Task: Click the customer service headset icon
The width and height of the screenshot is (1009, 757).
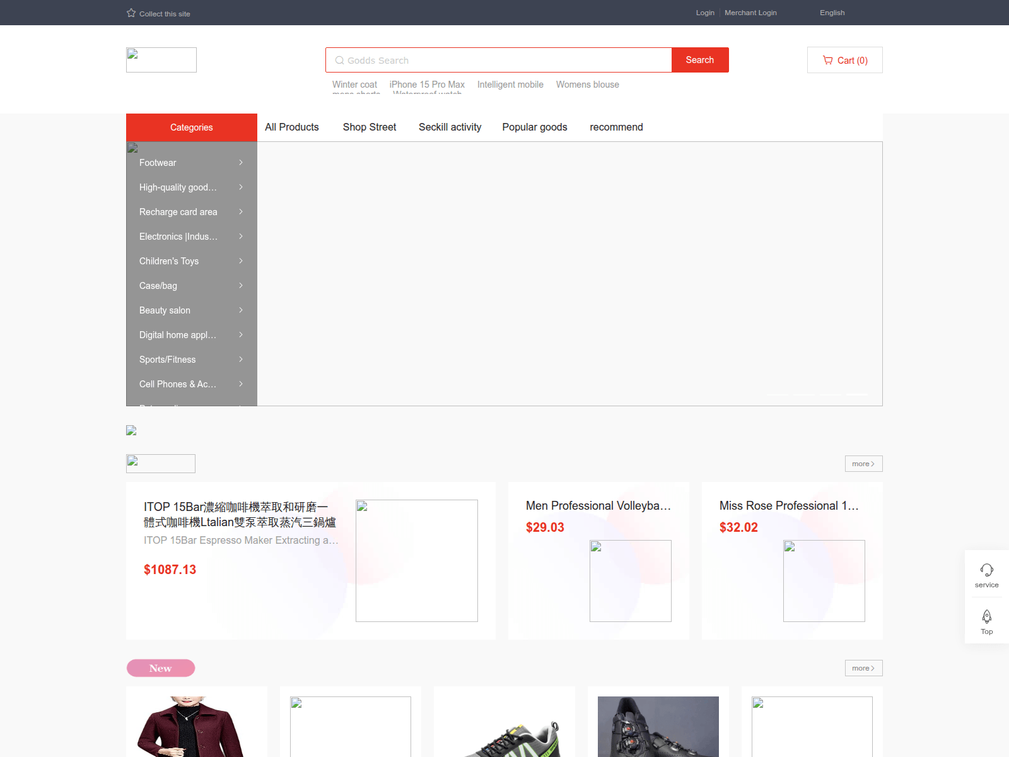Action: click(986, 570)
